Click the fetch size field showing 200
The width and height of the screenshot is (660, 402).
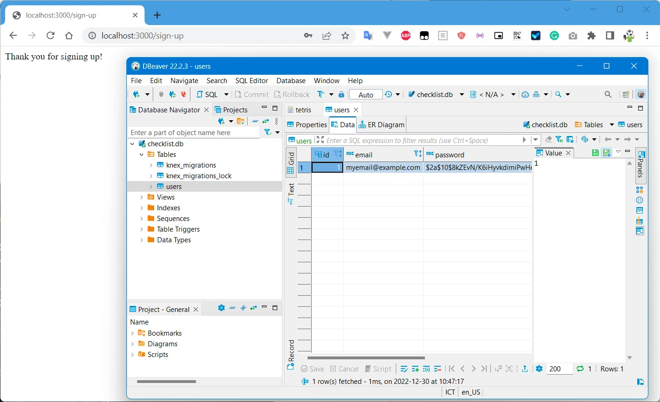click(559, 369)
